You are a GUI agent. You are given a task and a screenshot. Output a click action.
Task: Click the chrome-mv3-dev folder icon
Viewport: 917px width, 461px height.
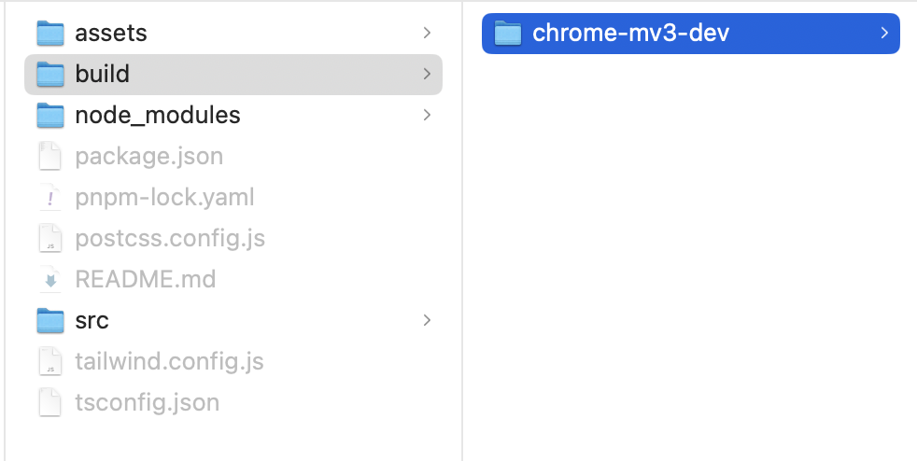pos(508,34)
